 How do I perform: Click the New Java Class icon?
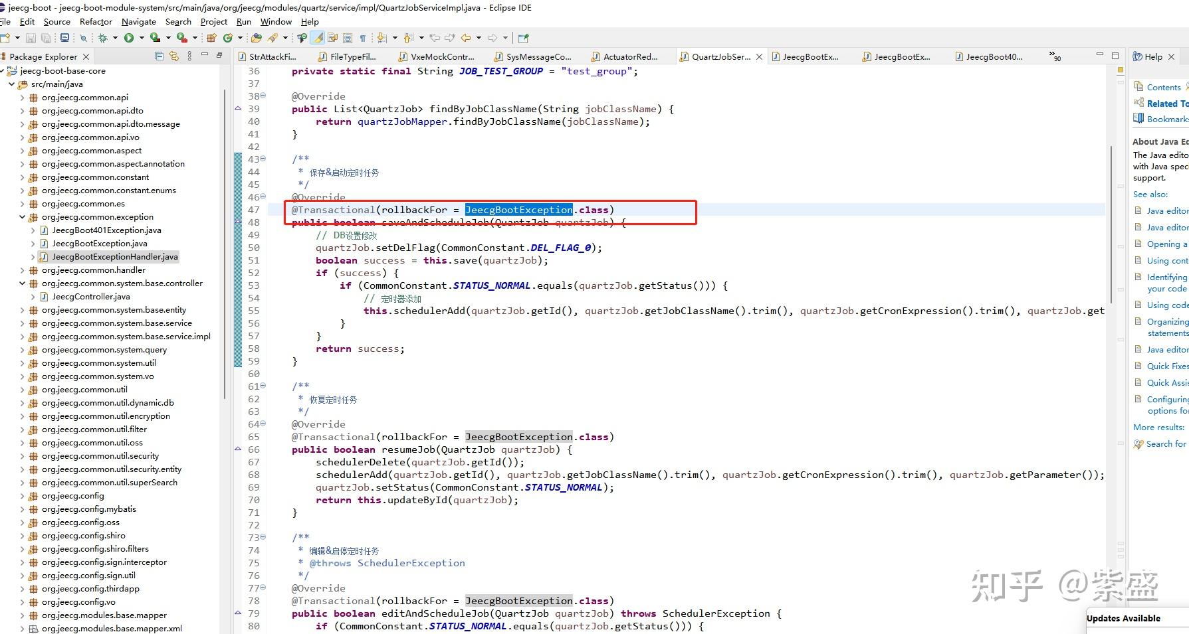click(x=227, y=38)
